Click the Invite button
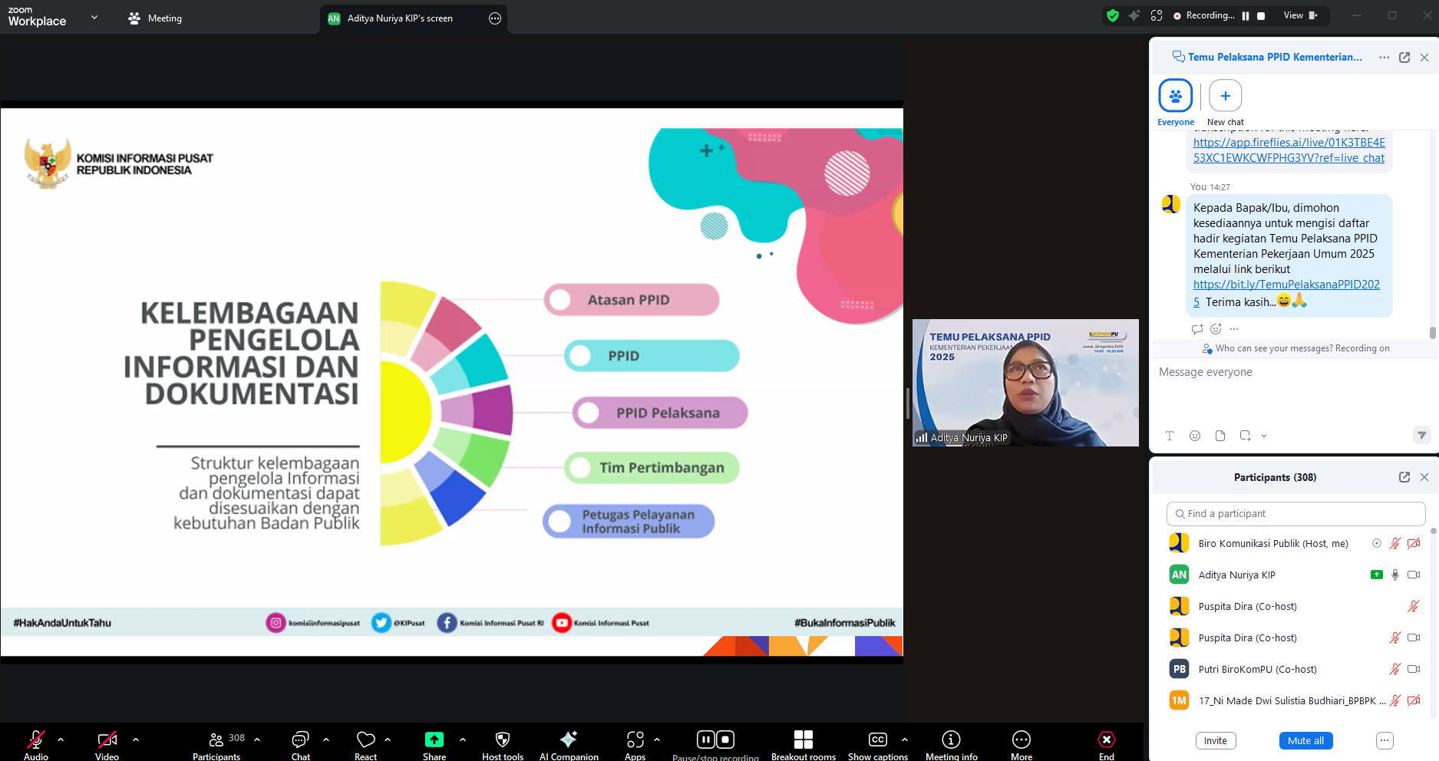This screenshot has height=761, width=1439. pyautogui.click(x=1216, y=740)
